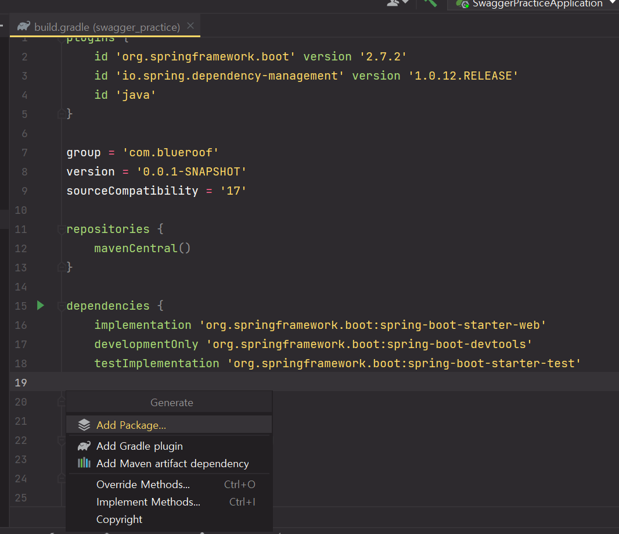
Task: Click the green build hammer icon in toolbar
Action: pos(431,4)
